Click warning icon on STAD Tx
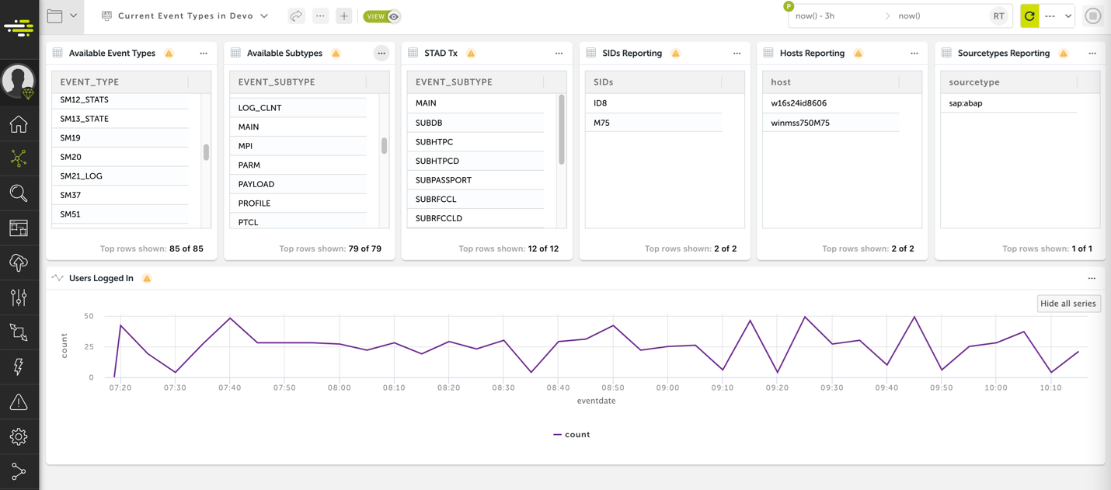The width and height of the screenshot is (1111, 490). 471,54
